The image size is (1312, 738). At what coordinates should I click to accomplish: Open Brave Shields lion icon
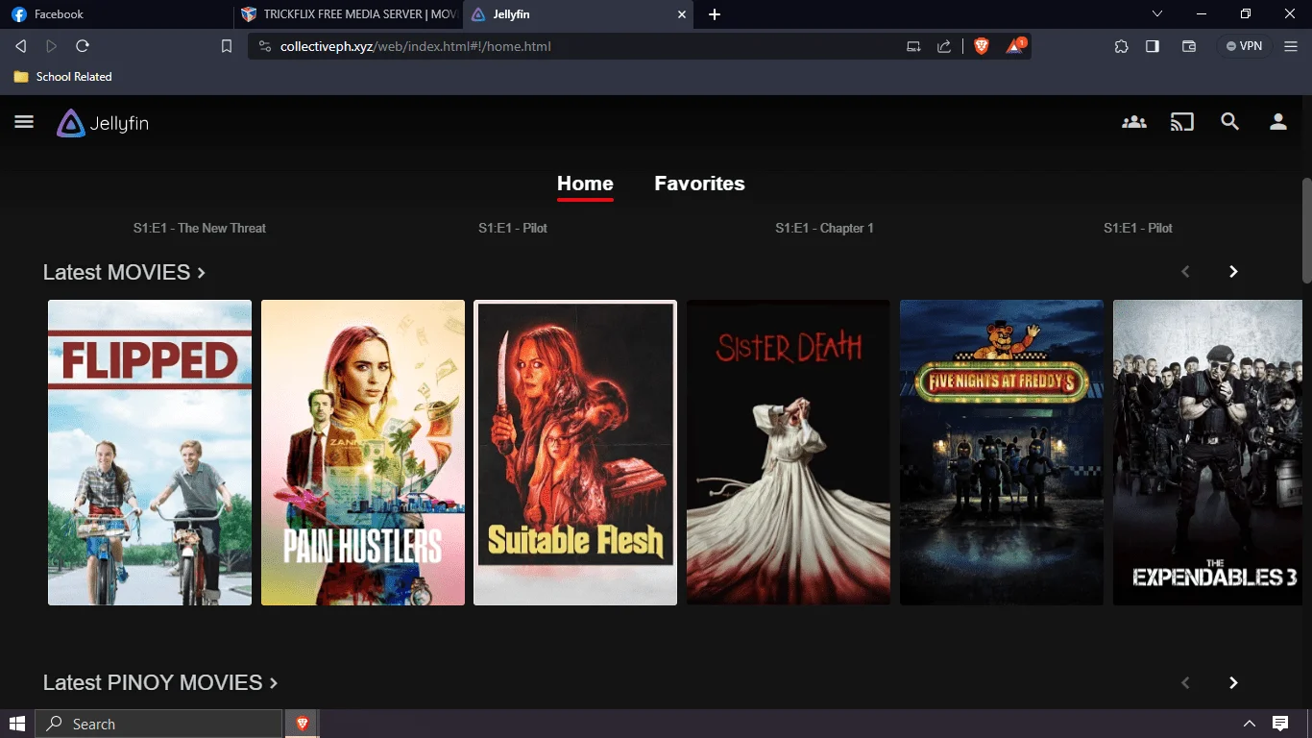coord(982,46)
